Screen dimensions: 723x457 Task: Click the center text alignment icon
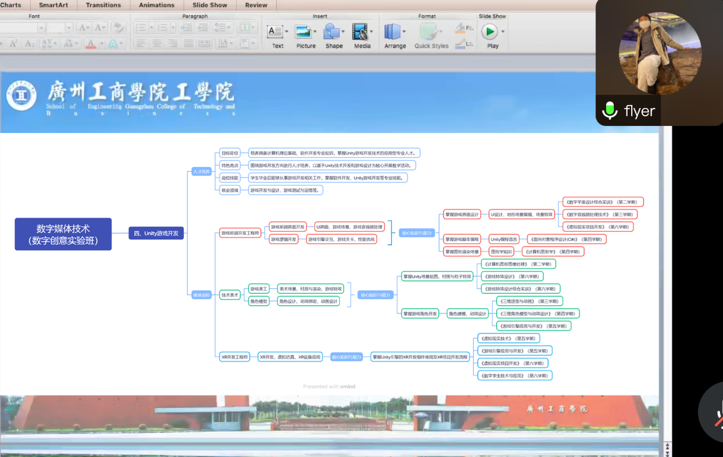157,44
